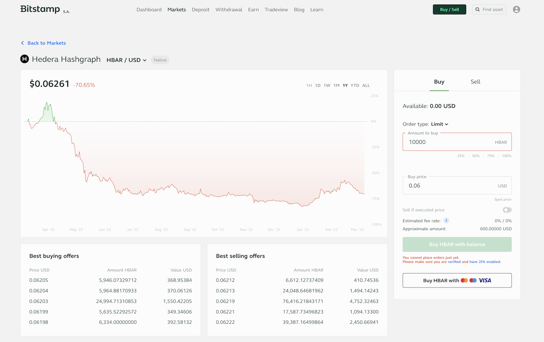Open the HBAR / USD pair dropdown

[127, 60]
